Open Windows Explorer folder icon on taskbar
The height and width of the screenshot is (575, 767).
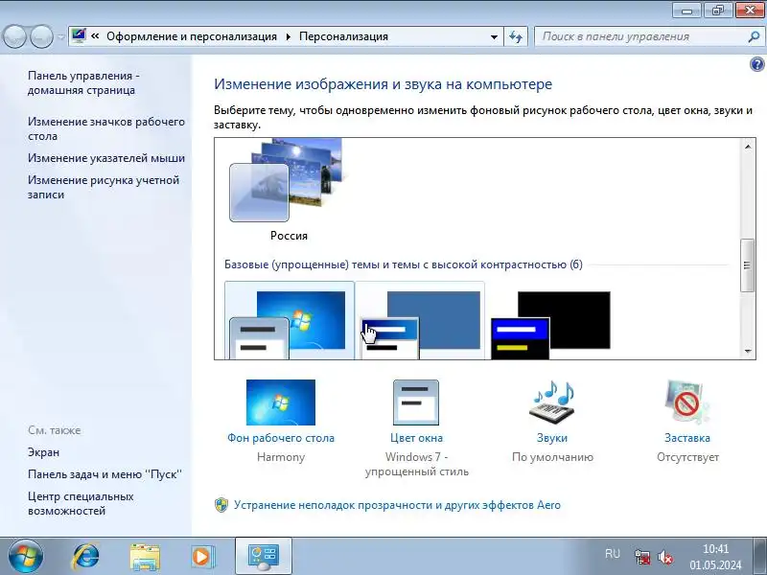click(145, 557)
